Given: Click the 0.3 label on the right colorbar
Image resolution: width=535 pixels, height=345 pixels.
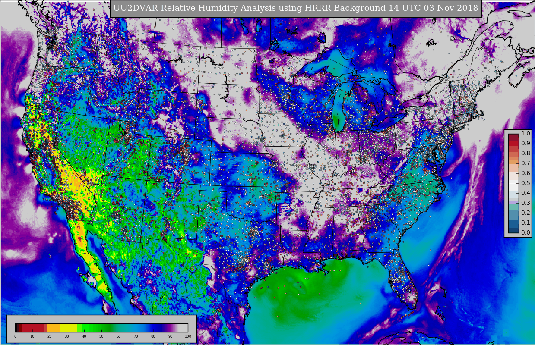Looking at the screenshot, I should (526, 203).
